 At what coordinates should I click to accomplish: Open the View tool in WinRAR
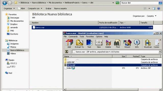tap(99, 44)
